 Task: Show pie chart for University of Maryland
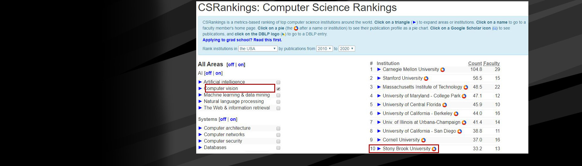(464, 96)
